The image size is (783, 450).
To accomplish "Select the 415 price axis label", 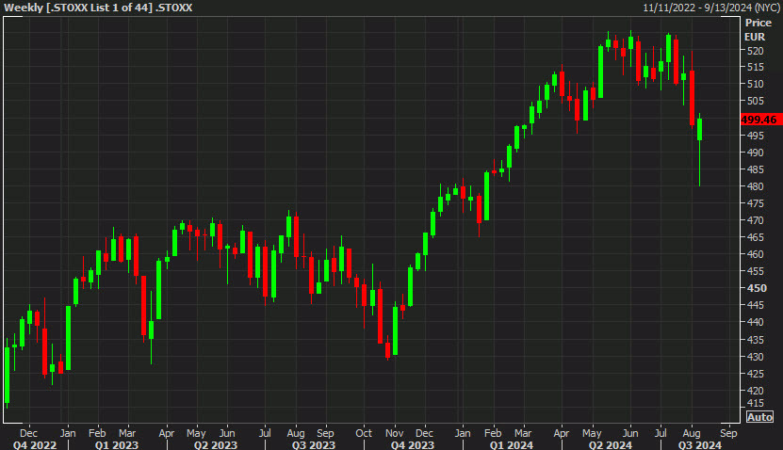I will tap(755, 403).
